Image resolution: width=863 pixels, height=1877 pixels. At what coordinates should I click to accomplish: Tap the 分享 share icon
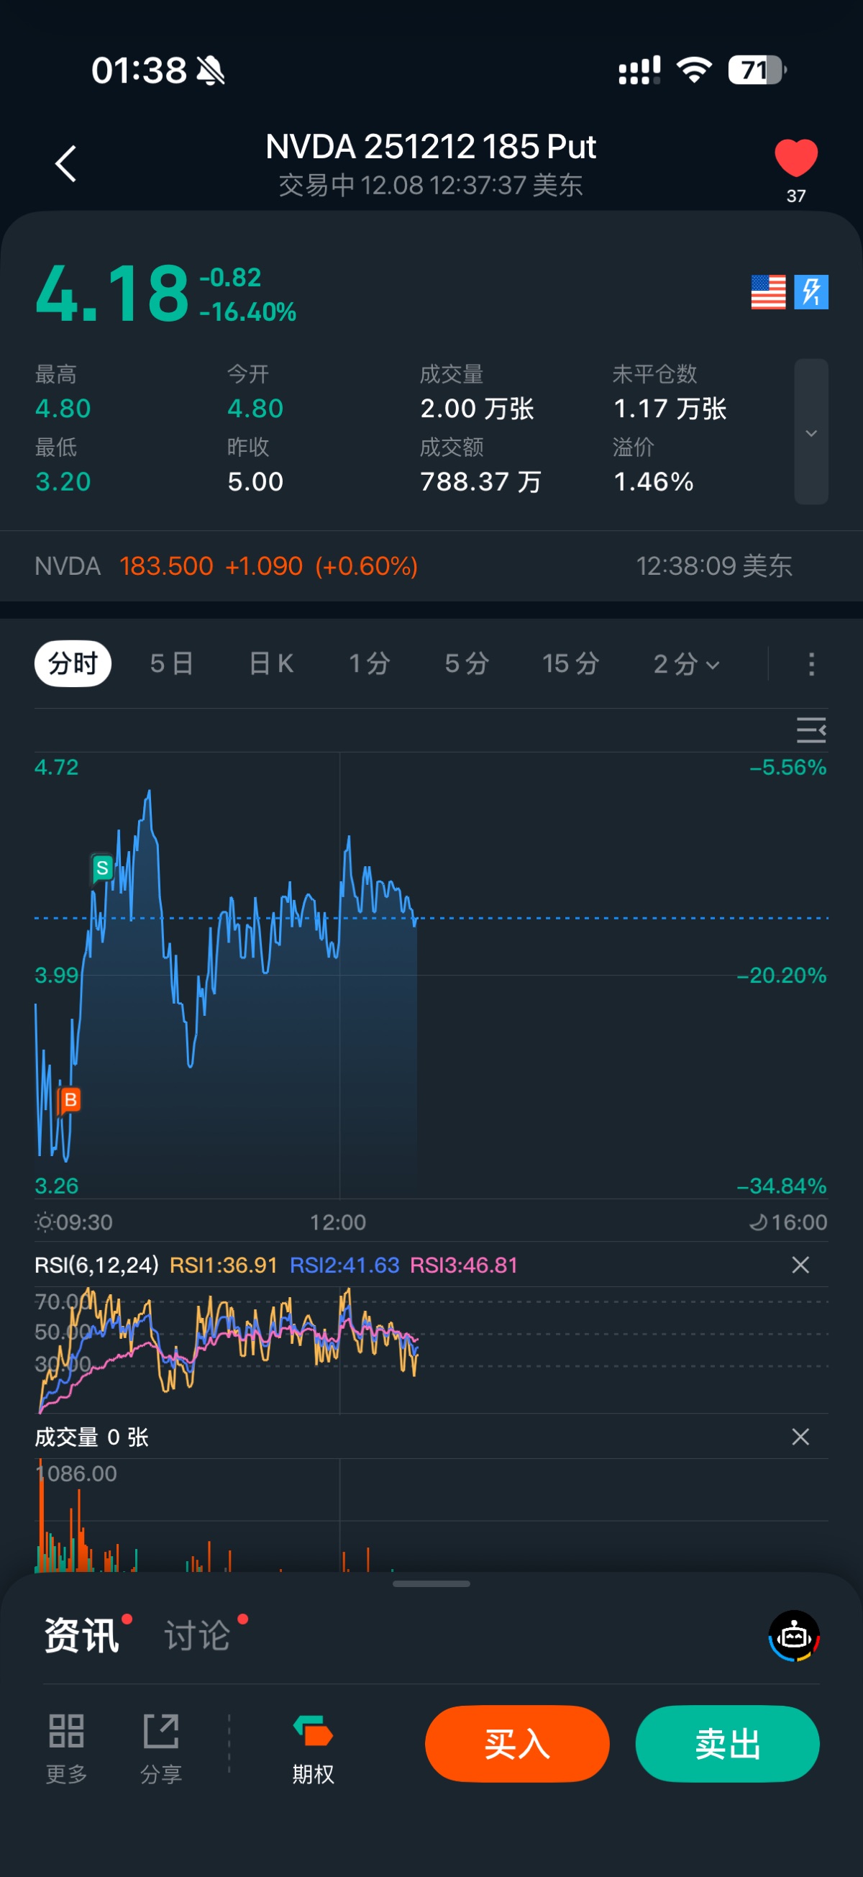coord(161,1748)
